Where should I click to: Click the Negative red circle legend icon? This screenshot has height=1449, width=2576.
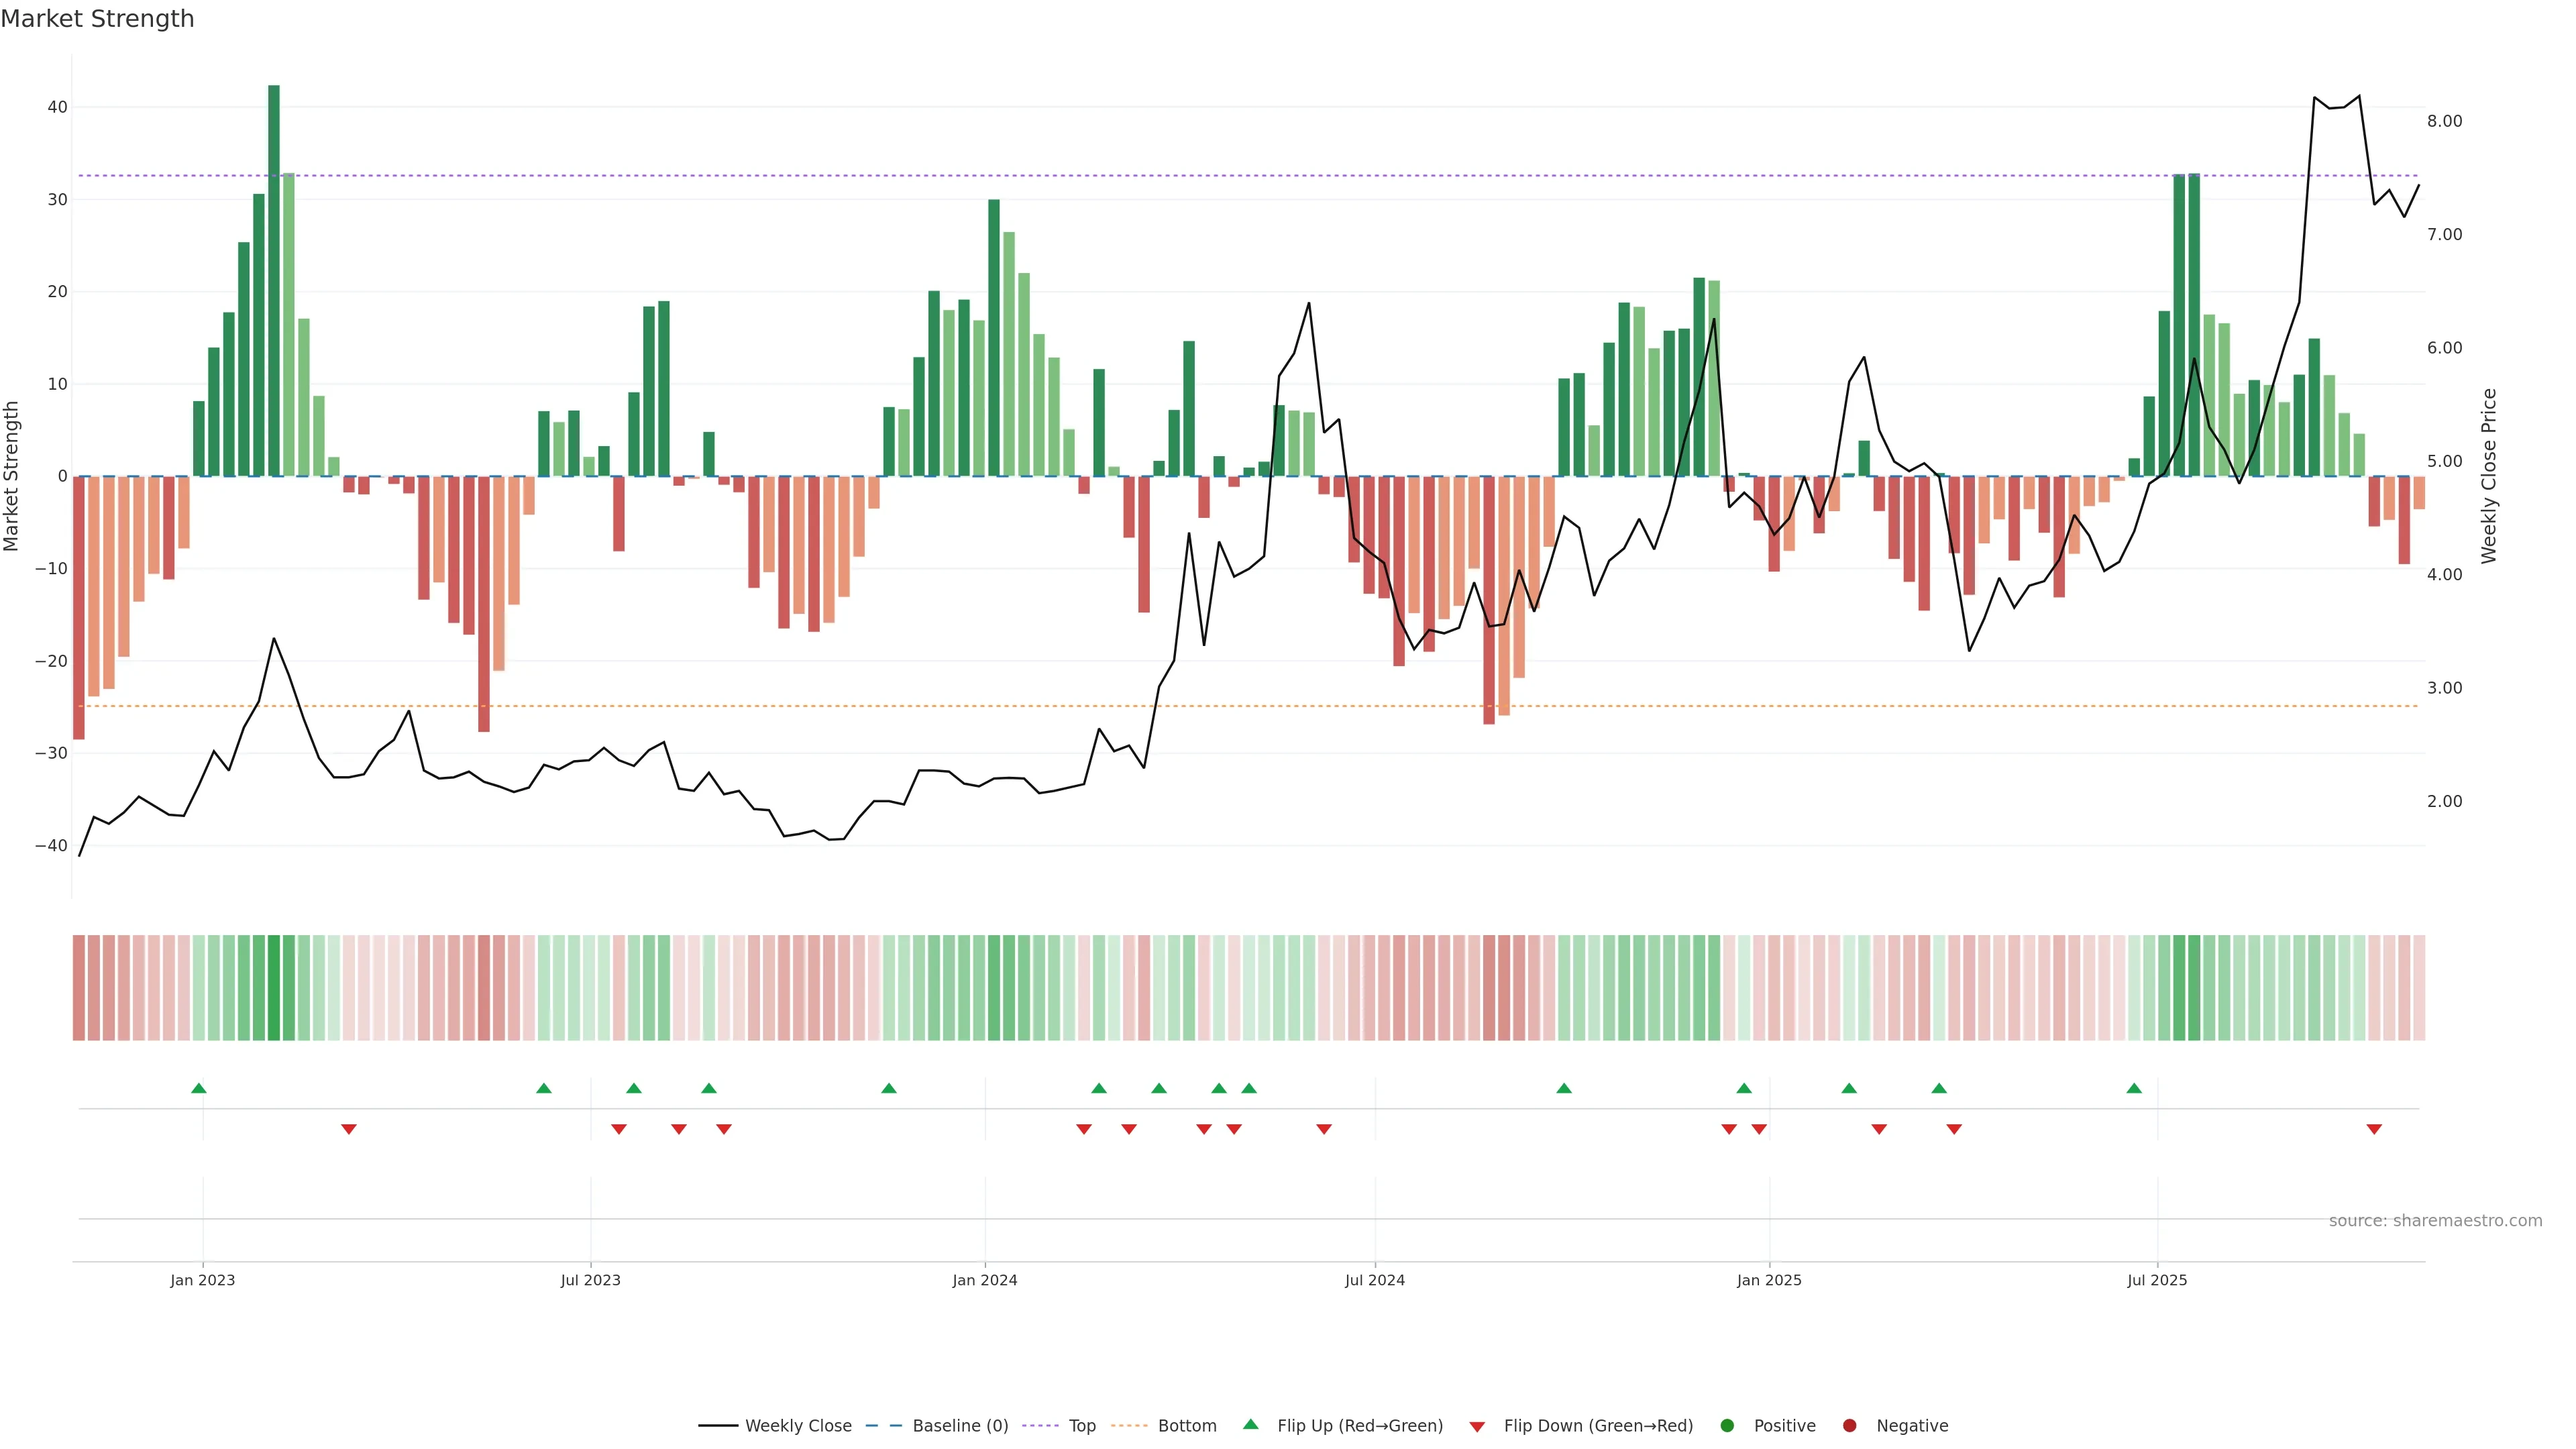click(1849, 1425)
